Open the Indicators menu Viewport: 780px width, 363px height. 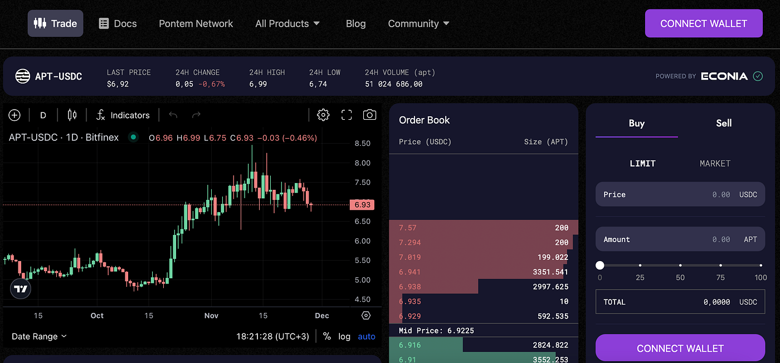click(123, 115)
